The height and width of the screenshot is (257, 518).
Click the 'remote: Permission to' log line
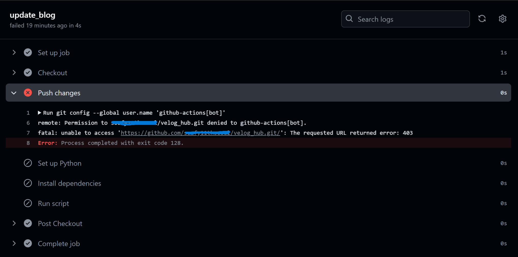(x=172, y=123)
